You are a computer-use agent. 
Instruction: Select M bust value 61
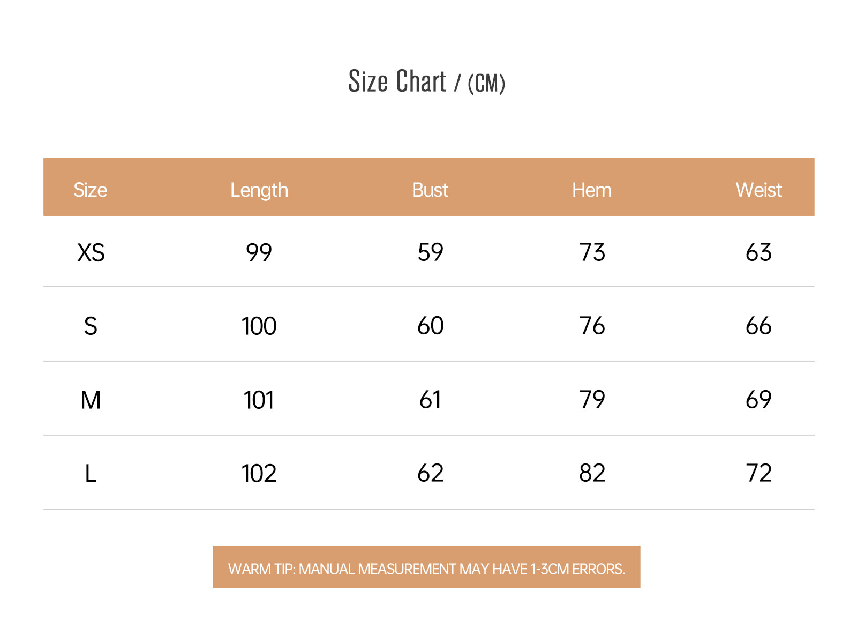[430, 400]
